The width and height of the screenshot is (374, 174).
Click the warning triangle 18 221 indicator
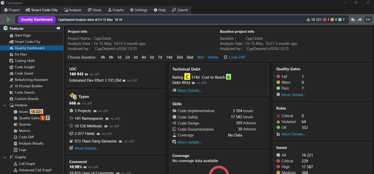(x=314, y=20)
